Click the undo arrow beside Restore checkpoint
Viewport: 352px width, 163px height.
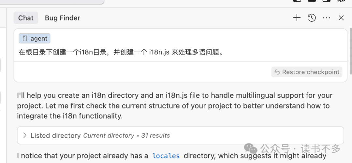coord(277,72)
